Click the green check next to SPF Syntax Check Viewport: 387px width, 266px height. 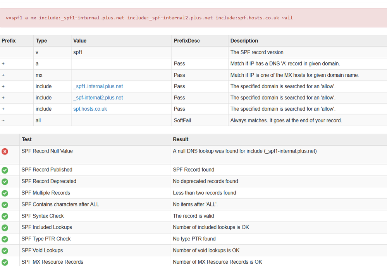click(x=5, y=216)
